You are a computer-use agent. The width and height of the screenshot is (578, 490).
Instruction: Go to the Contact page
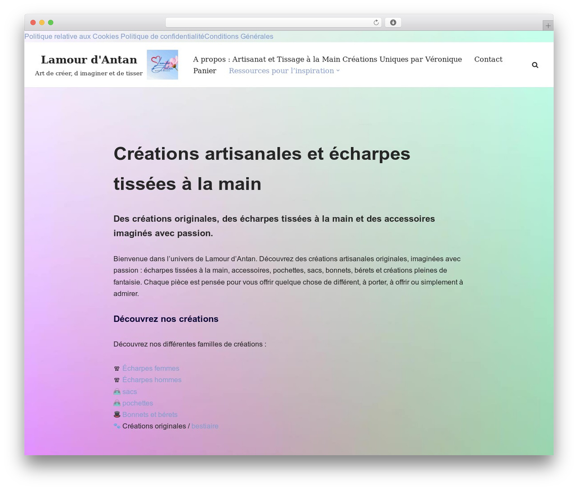click(x=488, y=59)
